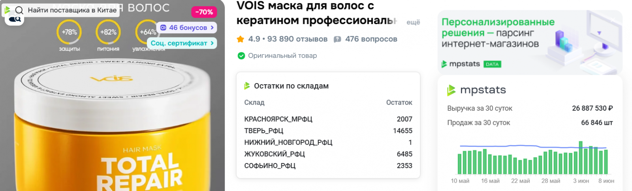The height and width of the screenshot is (191, 632).
Task: Expand the 46 бонусов chevron arrow
Action: pyautogui.click(x=212, y=28)
